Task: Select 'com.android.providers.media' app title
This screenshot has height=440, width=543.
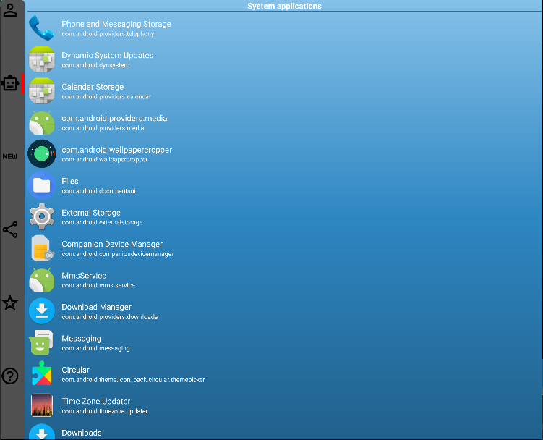Action: click(x=114, y=118)
